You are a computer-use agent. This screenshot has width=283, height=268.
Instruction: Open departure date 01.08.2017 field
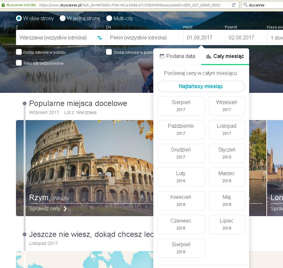pos(204,37)
